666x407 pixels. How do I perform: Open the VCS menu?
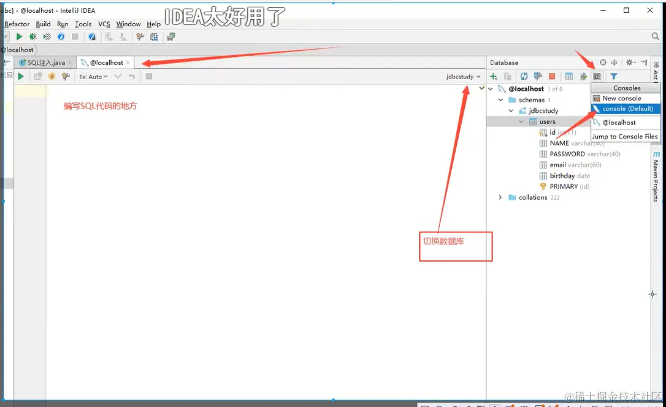tap(104, 24)
